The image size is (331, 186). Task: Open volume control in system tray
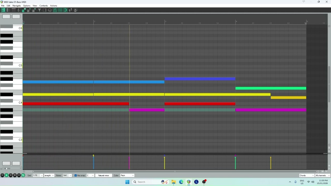click(x=313, y=182)
